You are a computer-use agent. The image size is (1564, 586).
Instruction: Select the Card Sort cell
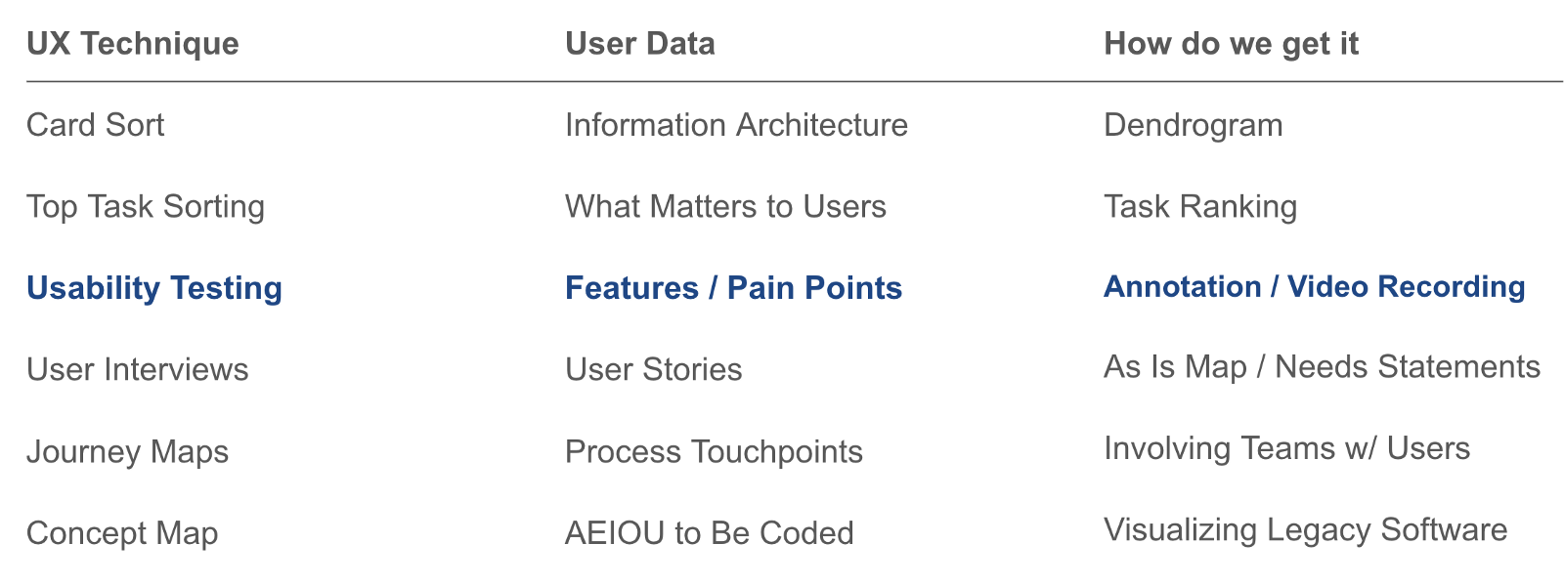point(95,125)
